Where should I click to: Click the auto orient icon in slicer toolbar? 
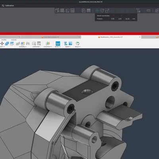point(67,10)
